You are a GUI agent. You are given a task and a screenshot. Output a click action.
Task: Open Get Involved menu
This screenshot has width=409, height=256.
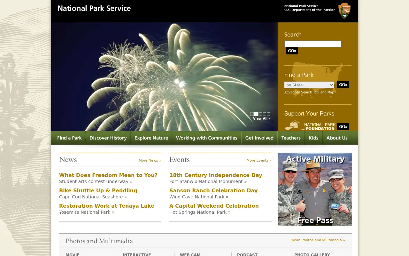click(259, 138)
